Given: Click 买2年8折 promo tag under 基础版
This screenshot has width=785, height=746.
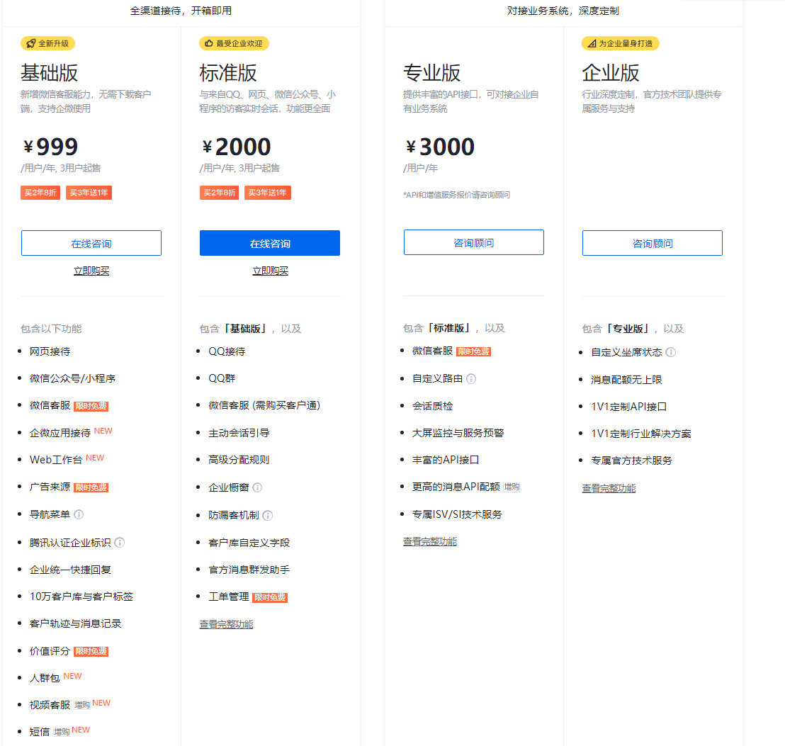Looking at the screenshot, I should coord(41,193).
